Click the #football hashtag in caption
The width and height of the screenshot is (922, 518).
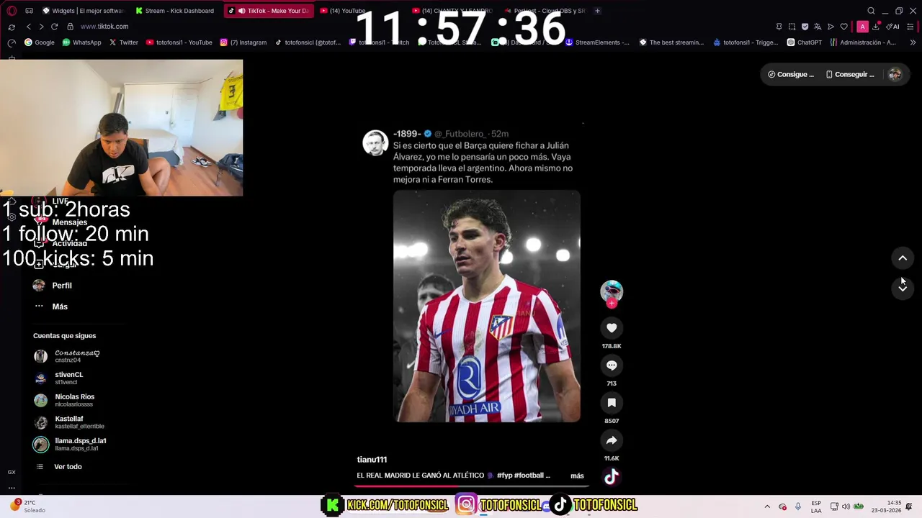pyautogui.click(x=529, y=476)
